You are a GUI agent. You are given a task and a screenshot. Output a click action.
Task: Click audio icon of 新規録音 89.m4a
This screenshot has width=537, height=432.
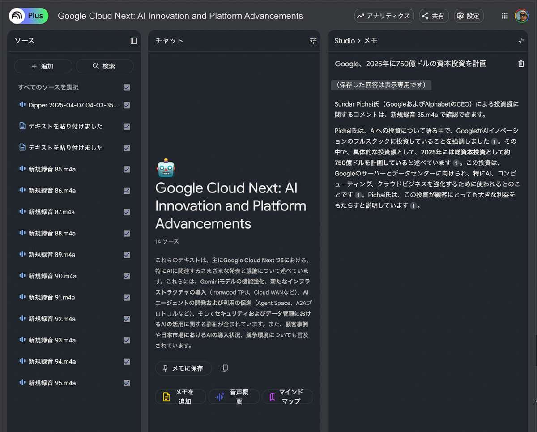point(22,254)
